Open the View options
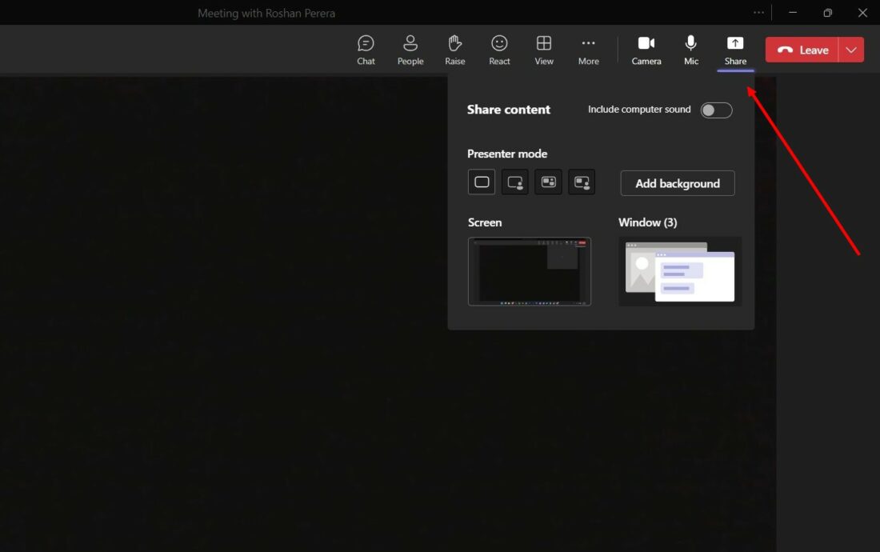 pos(544,49)
